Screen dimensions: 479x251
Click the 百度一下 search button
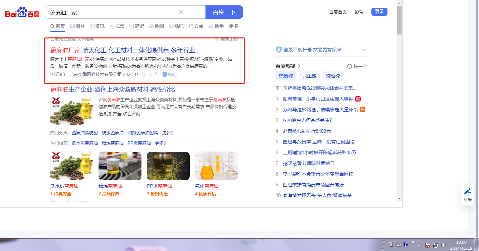tap(224, 12)
